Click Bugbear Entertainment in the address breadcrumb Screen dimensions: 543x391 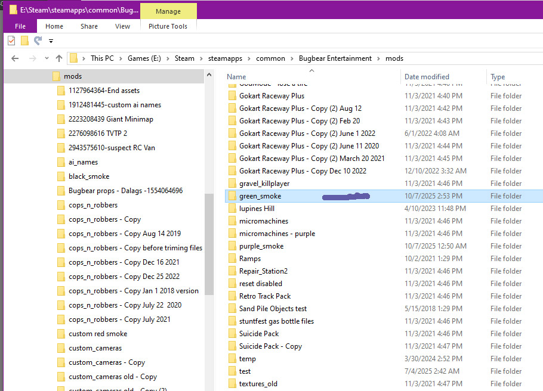[x=335, y=58]
